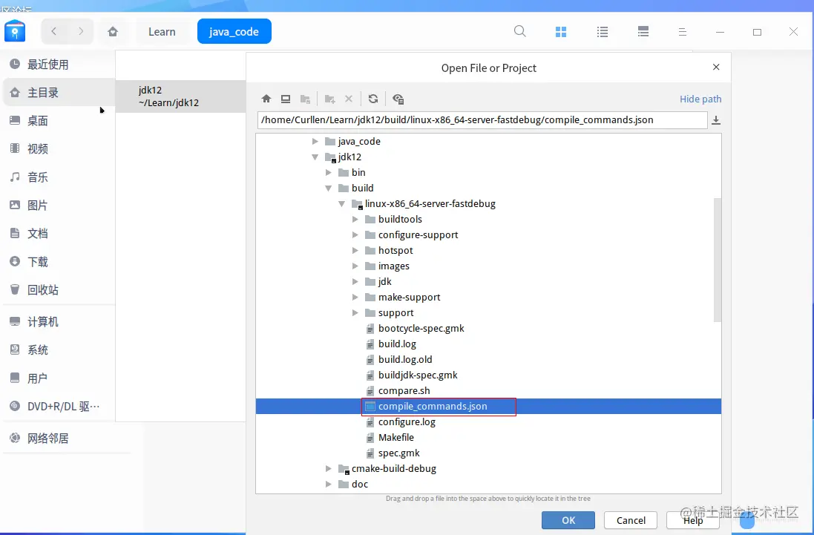Click the Refresh icon in dialog toolbar
Image resolution: width=814 pixels, height=535 pixels.
373,99
